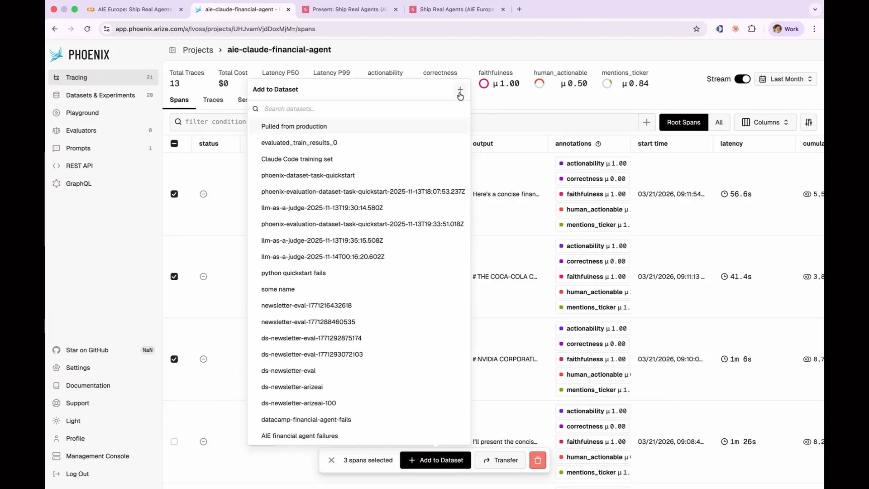Image resolution: width=869 pixels, height=489 pixels.
Task: Click the status icon of the 1m 6s span
Action: pos(203,359)
